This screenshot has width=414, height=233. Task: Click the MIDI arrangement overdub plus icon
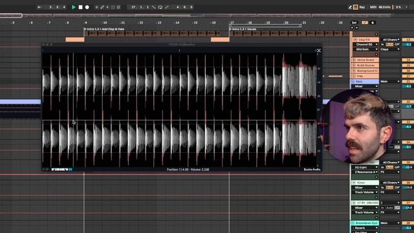pyautogui.click(x=96, y=7)
